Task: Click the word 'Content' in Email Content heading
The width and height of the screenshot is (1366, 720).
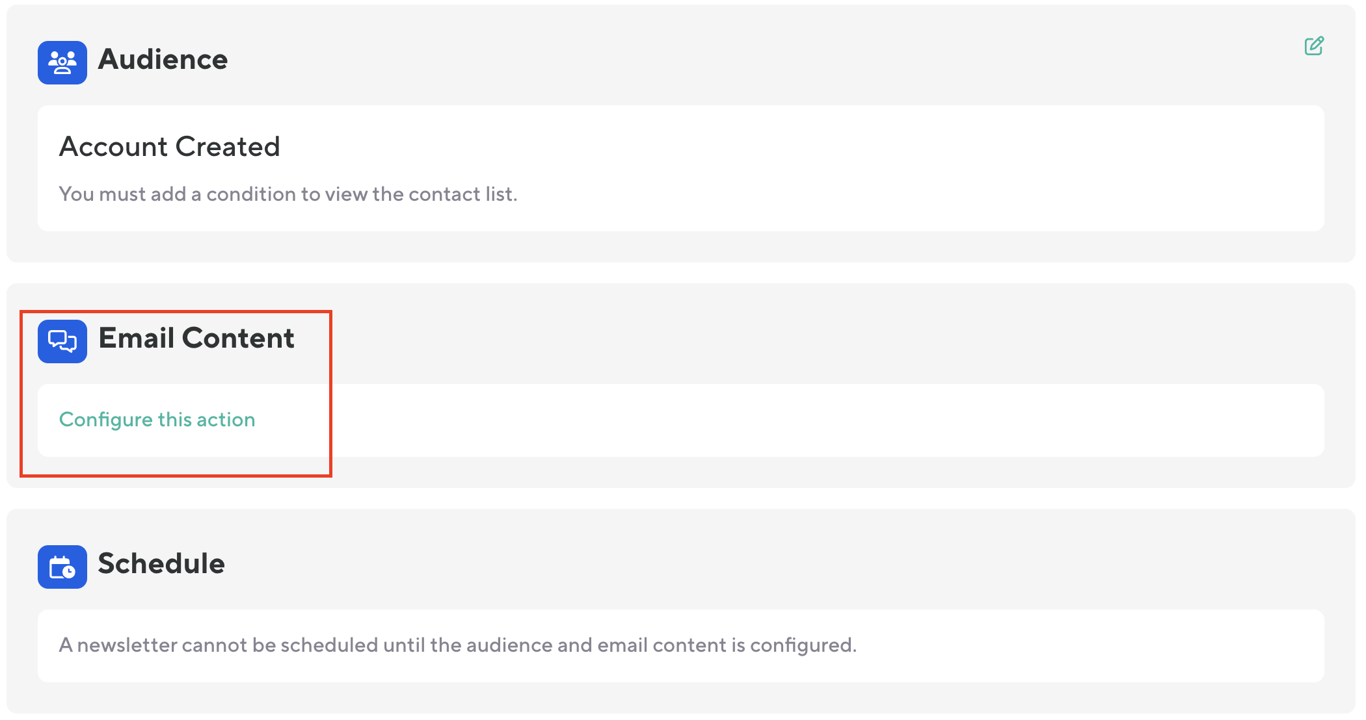Action: pyautogui.click(x=238, y=339)
